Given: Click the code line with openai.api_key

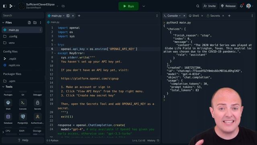Looking at the screenshot, I should pyautogui.click(x=99, y=49).
